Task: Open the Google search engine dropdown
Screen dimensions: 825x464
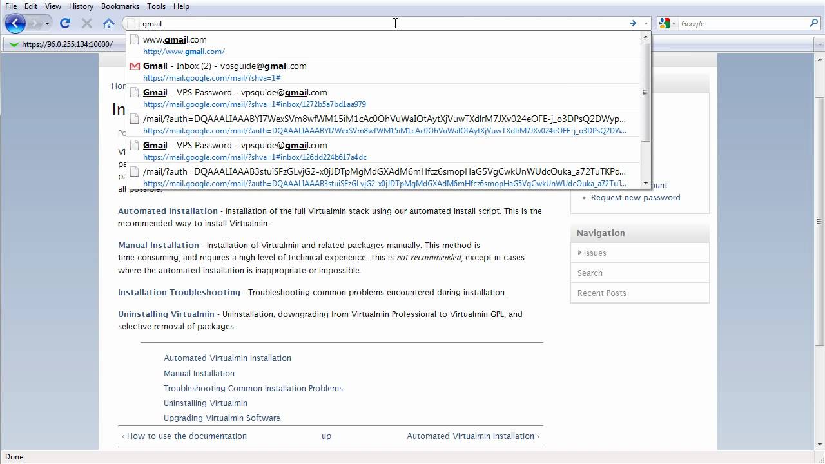Action: tap(667, 24)
